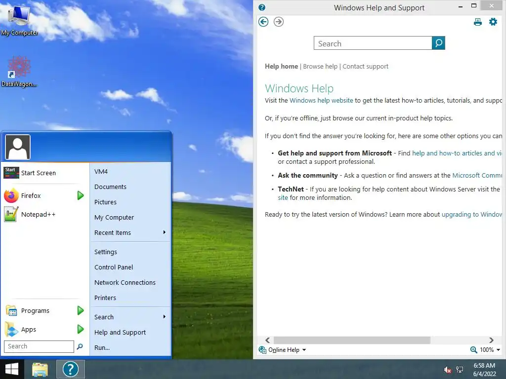Click the scroll right arrow in Help
This screenshot has height=379, width=506.
[x=491, y=340]
